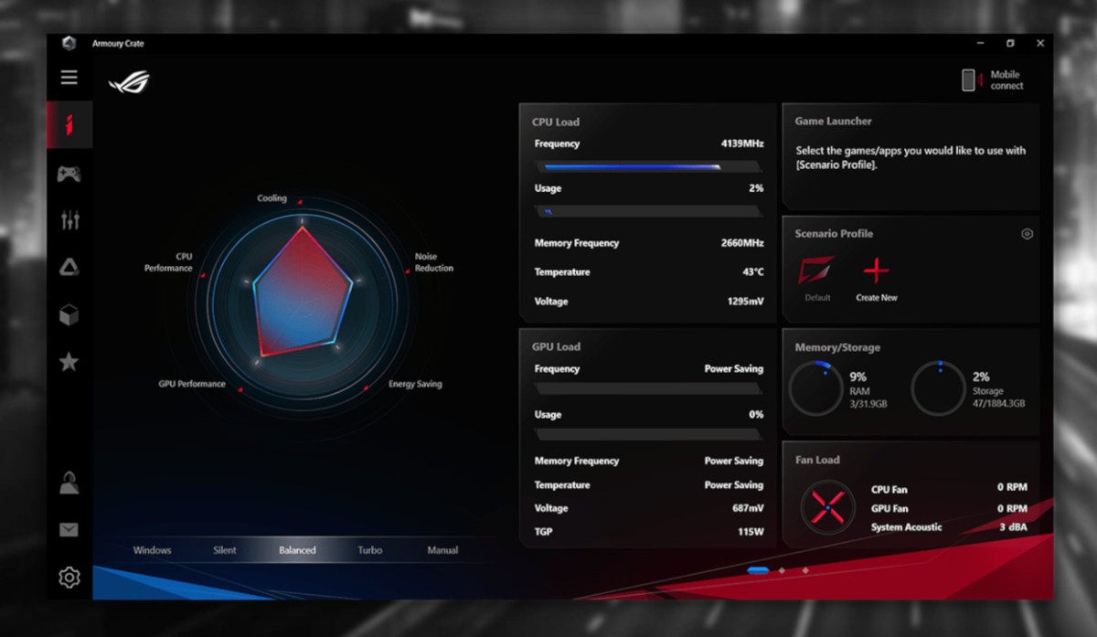This screenshot has width=1097, height=637.
Task: Click the 43°C temperature value
Action: [753, 272]
